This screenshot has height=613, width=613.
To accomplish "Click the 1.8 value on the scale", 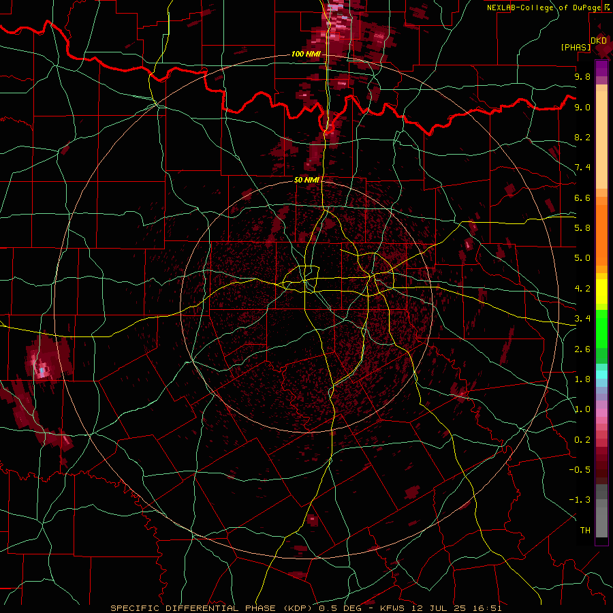I will [x=582, y=379].
